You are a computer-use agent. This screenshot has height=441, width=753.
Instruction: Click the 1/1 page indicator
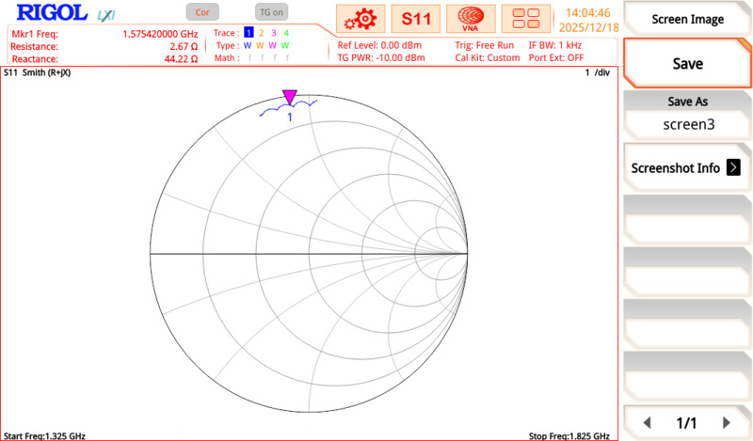pos(686,423)
